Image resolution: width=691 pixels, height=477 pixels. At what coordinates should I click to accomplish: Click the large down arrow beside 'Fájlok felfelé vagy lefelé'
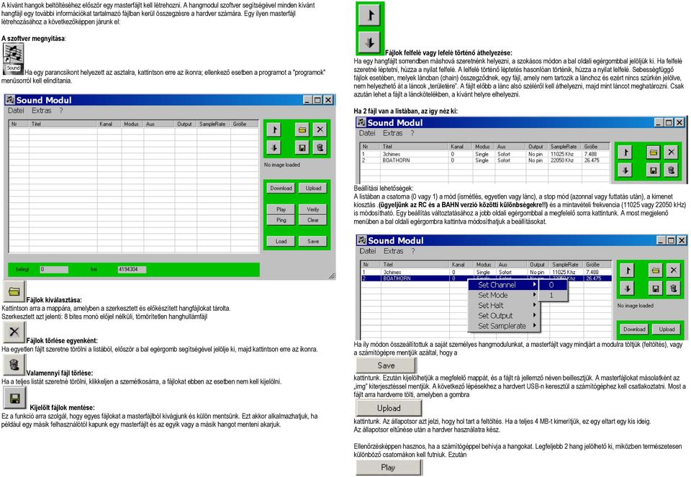[x=370, y=42]
